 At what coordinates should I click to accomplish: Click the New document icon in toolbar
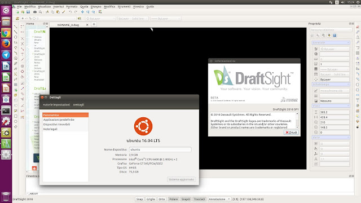(x=17, y=12)
